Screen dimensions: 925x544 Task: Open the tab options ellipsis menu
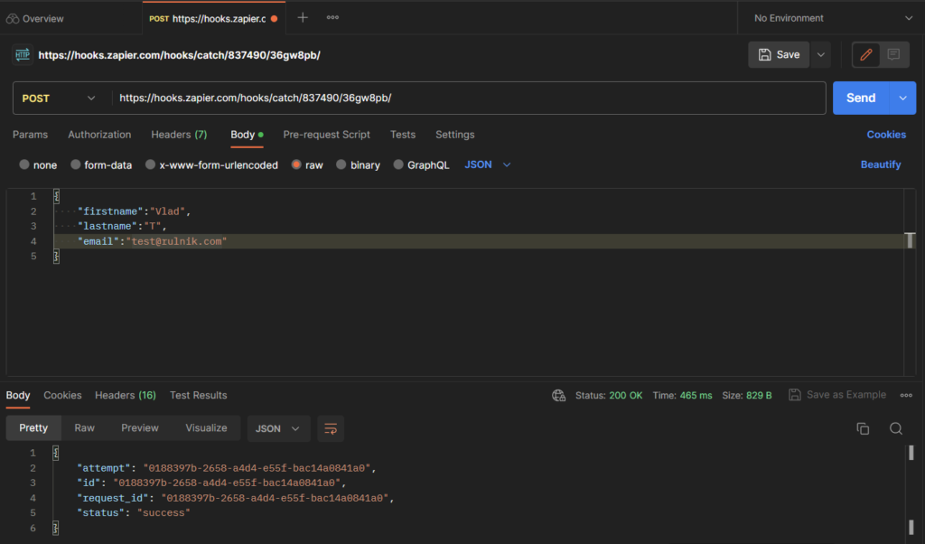click(332, 18)
